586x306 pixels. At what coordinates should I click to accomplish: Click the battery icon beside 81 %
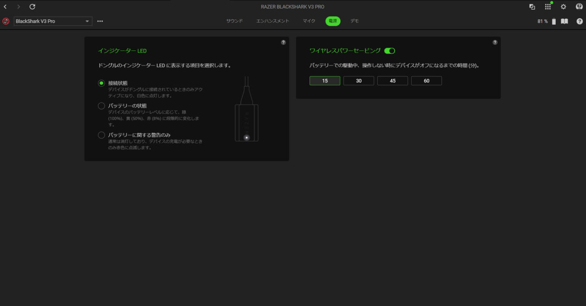pos(554,21)
